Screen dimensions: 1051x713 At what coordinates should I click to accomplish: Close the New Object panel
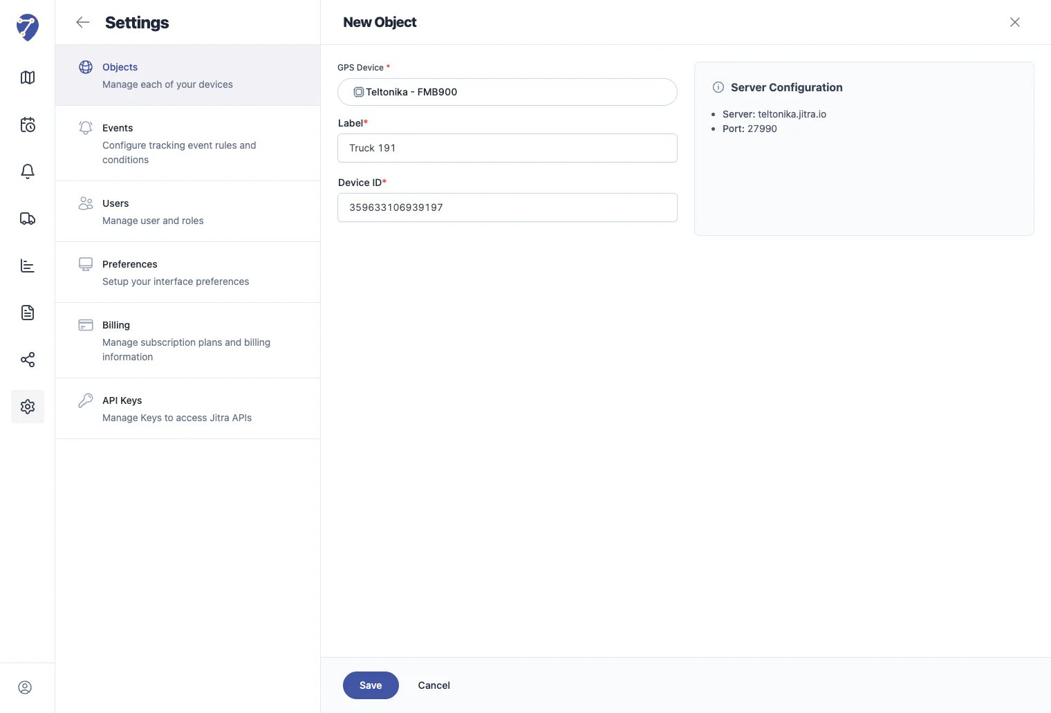pos(1015,22)
